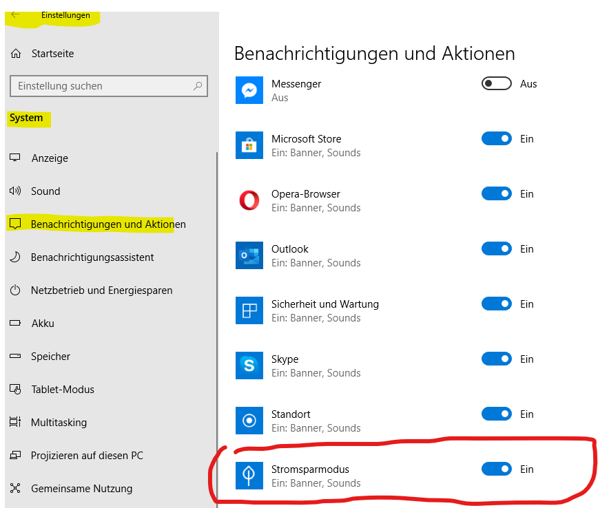The height and width of the screenshot is (508, 598).
Task: Click the Benachrichtigungsassistent moon icon
Action: coord(15,257)
